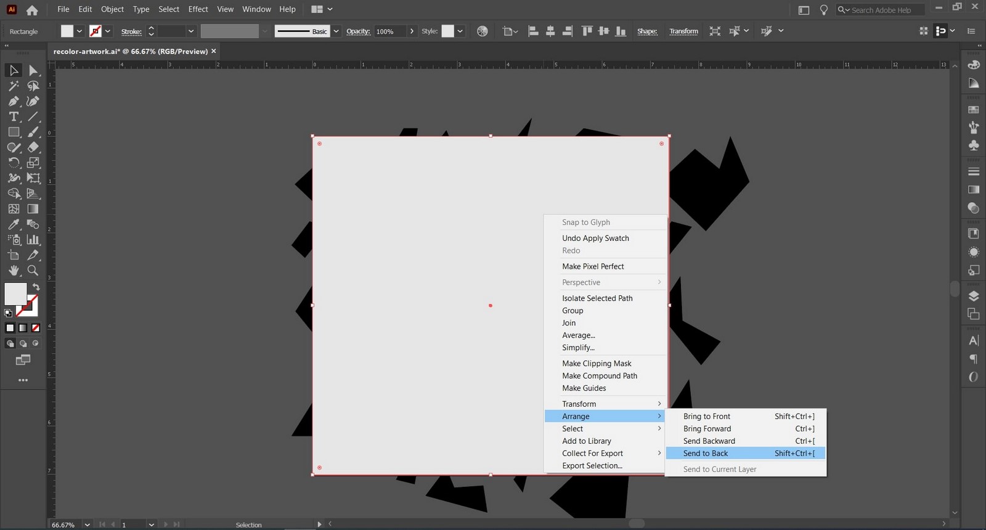Open the Object menu
The height and width of the screenshot is (530, 986).
pos(112,9)
